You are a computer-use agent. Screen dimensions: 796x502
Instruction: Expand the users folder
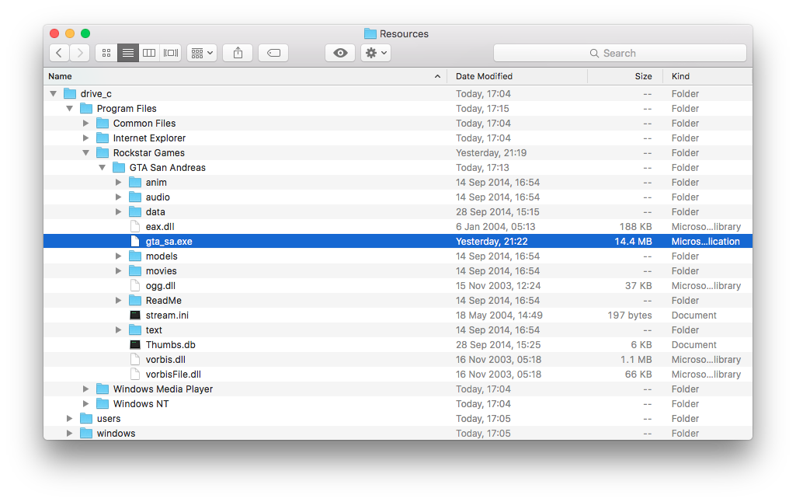[70, 419]
